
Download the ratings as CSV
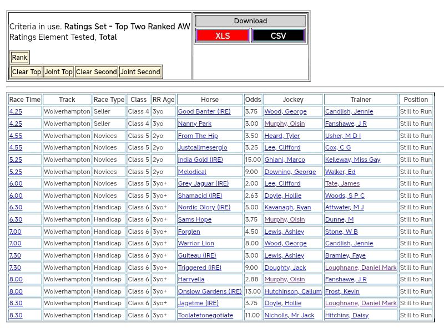(278, 36)
